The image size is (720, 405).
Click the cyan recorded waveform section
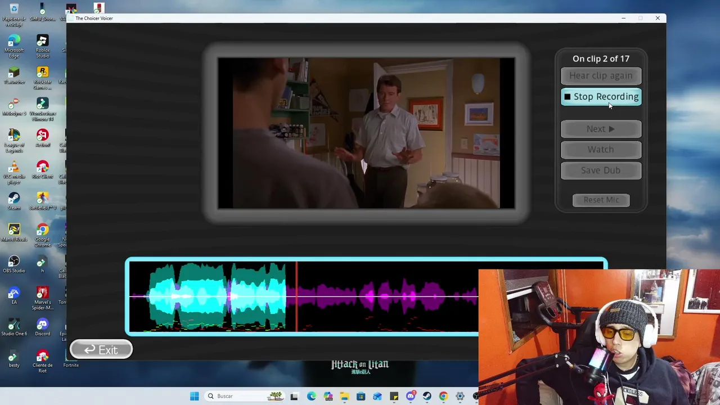point(217,296)
